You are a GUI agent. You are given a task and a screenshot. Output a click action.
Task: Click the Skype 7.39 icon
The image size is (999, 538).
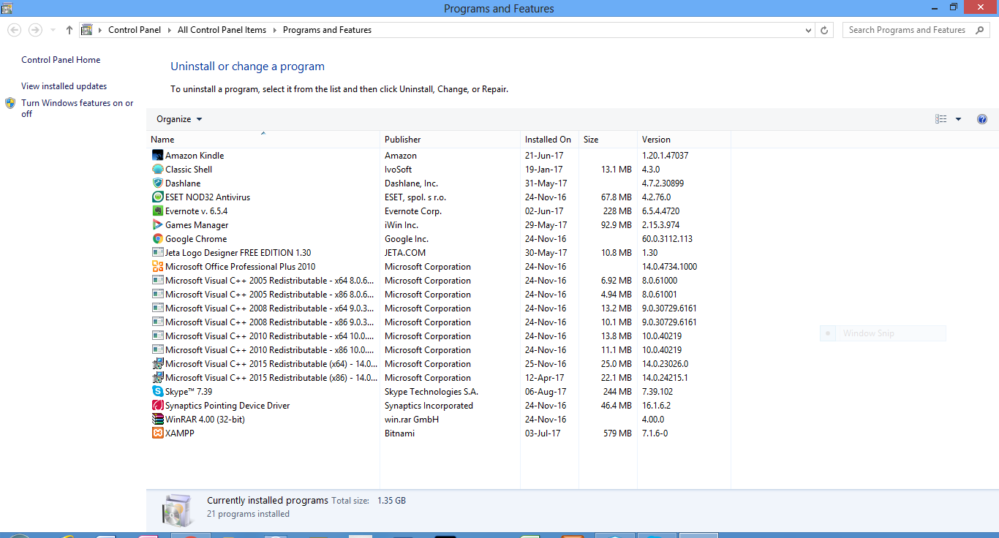point(157,391)
